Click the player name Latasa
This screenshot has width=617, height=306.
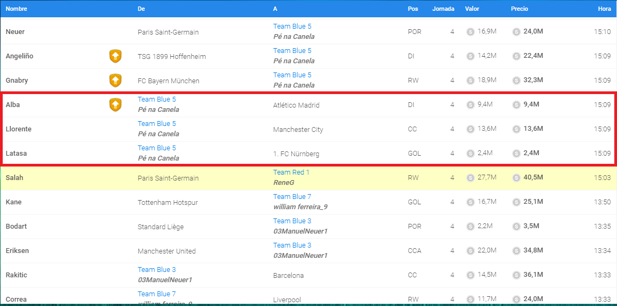click(16, 154)
